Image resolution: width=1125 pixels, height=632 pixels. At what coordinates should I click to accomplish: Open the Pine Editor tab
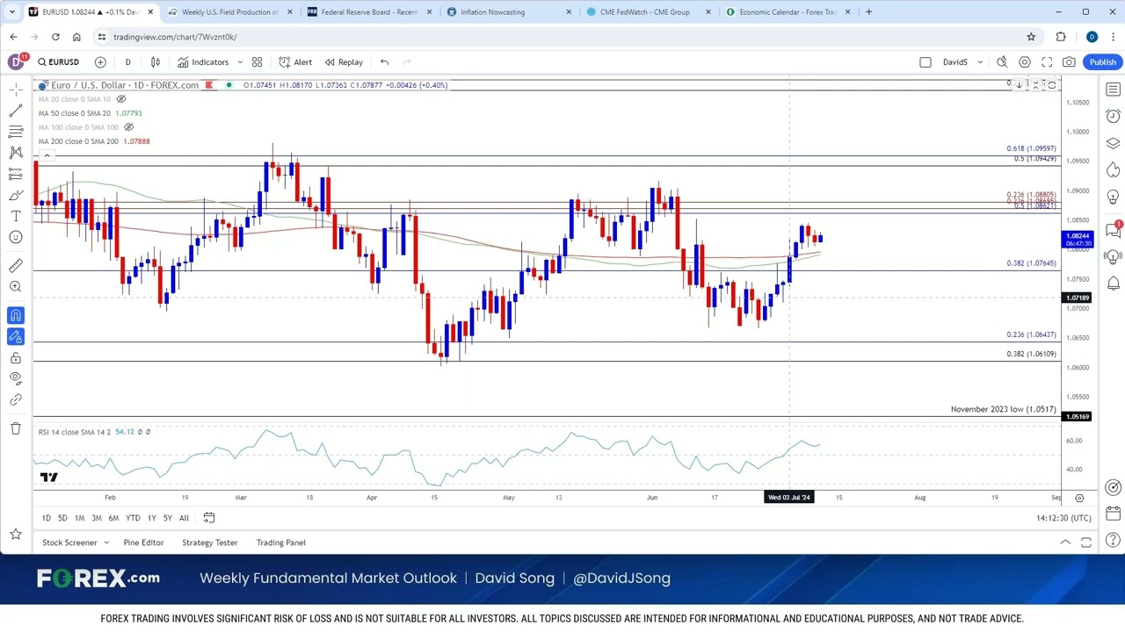click(143, 542)
